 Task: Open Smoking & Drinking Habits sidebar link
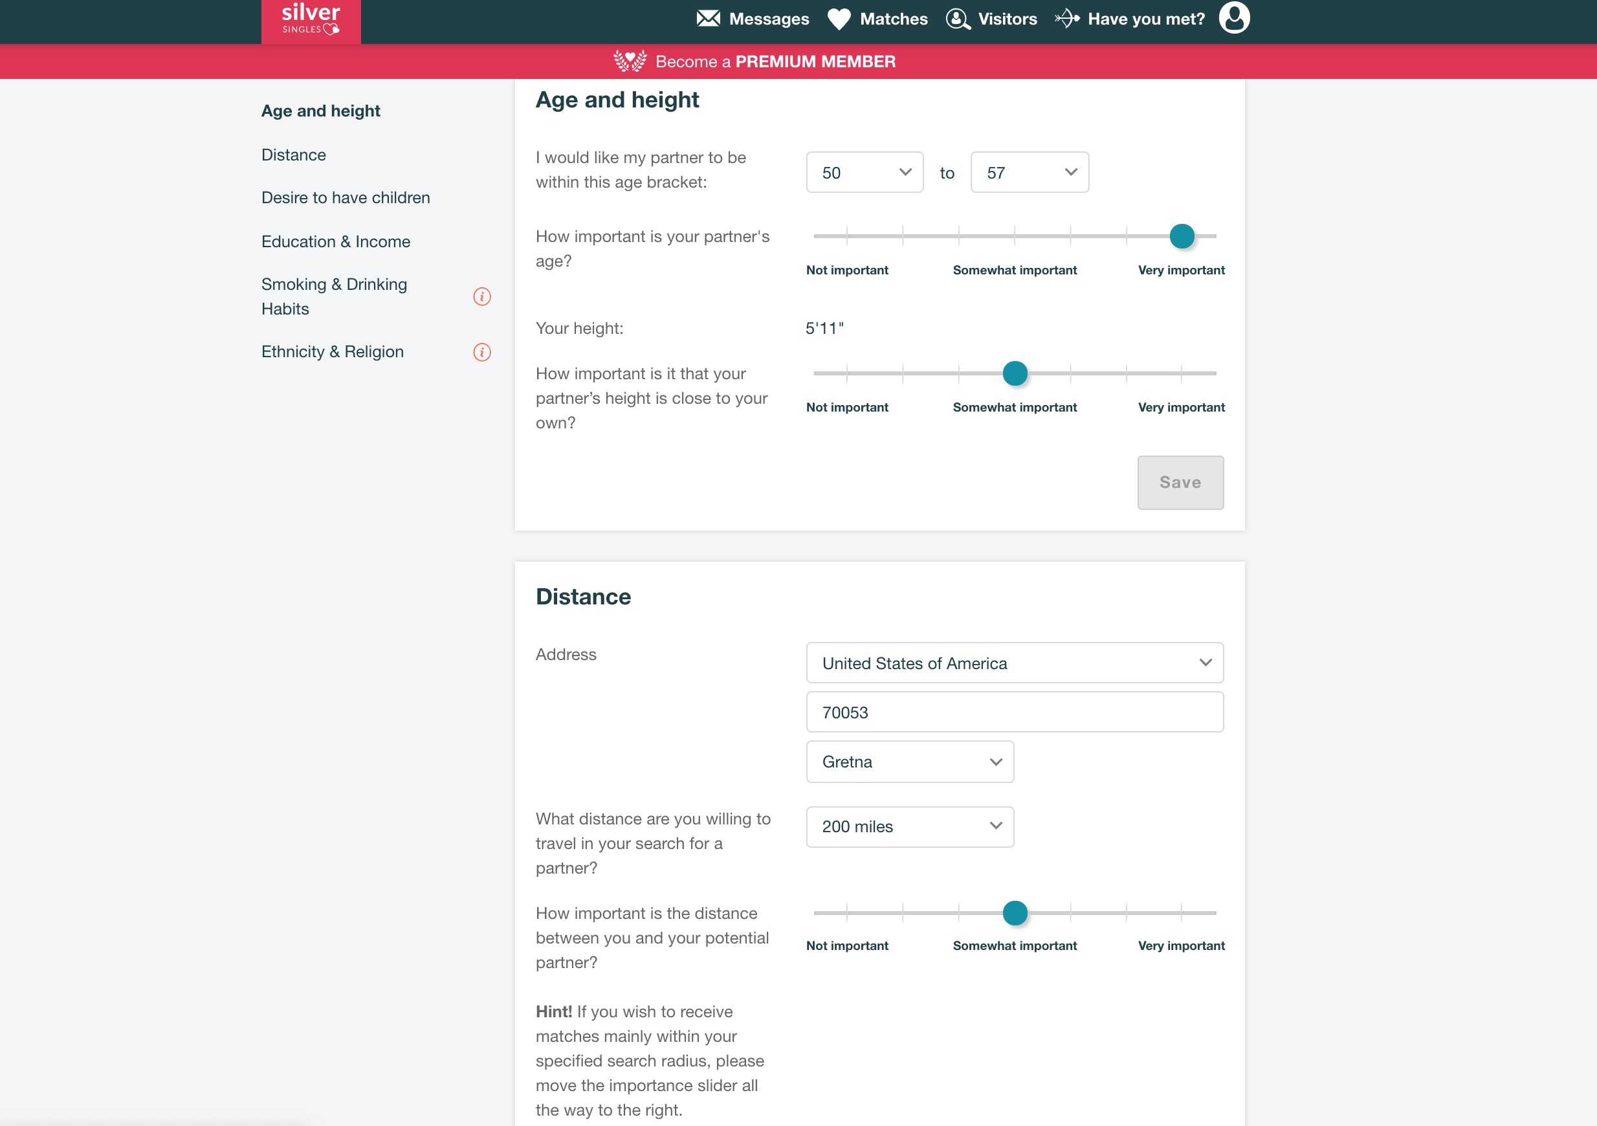(335, 296)
